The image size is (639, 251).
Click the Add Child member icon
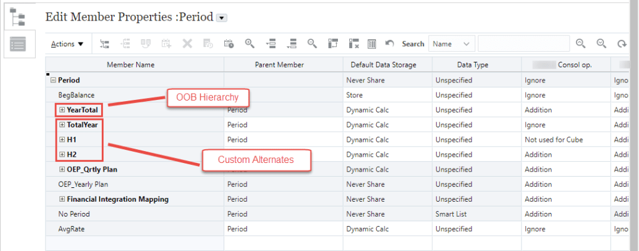click(105, 44)
